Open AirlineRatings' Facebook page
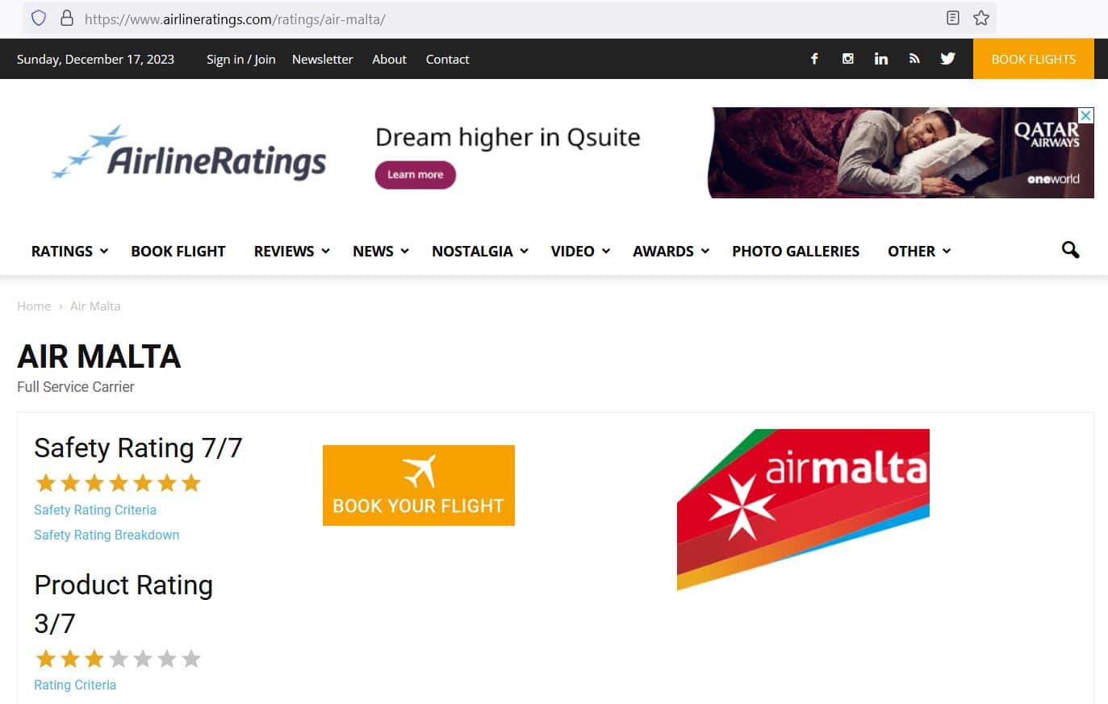The height and width of the screenshot is (704, 1108). pyautogui.click(x=814, y=58)
